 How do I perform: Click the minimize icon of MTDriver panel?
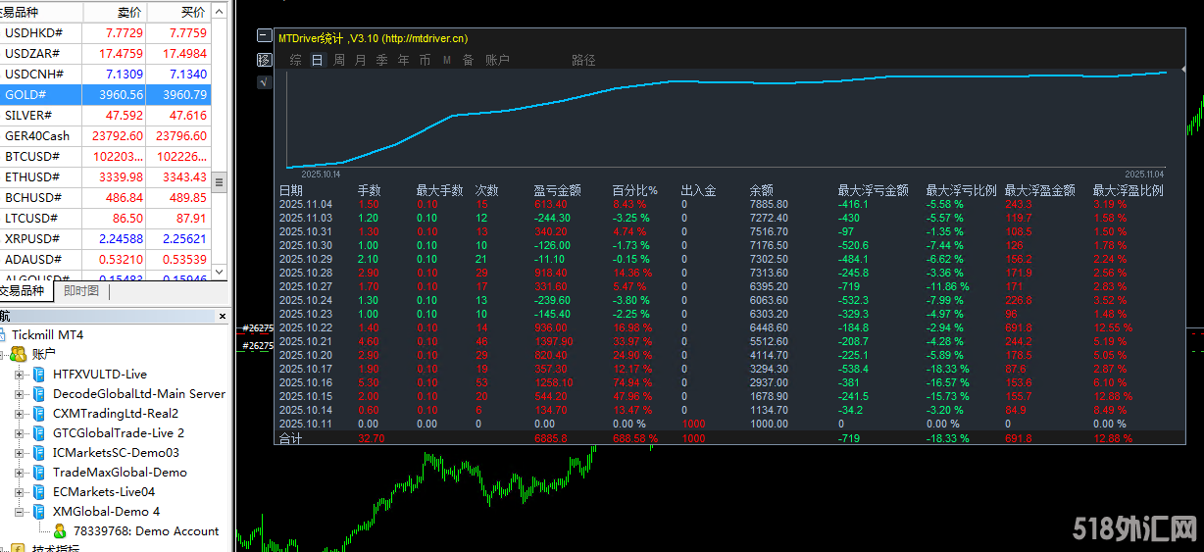click(x=264, y=36)
